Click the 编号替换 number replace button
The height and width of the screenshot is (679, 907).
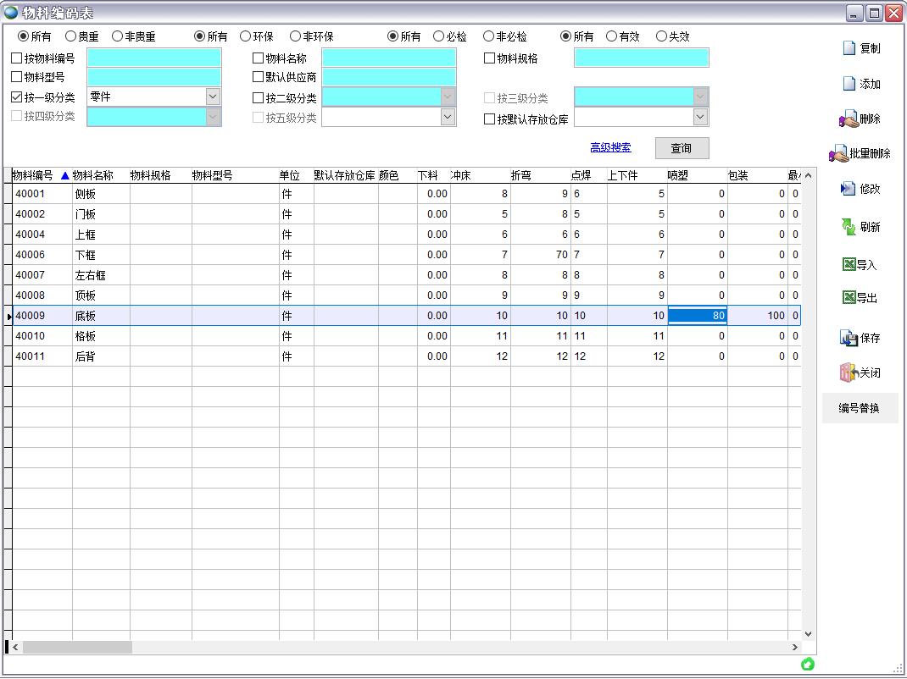859,408
